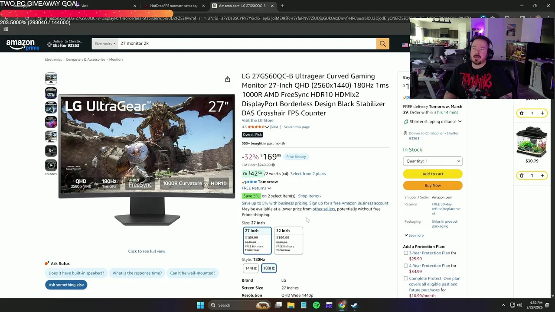Open Visit the LG Store link
Viewport: 555px width, 312px height.
click(x=258, y=120)
